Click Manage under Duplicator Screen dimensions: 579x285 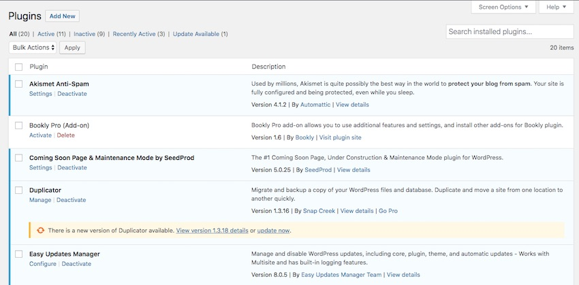pos(40,200)
